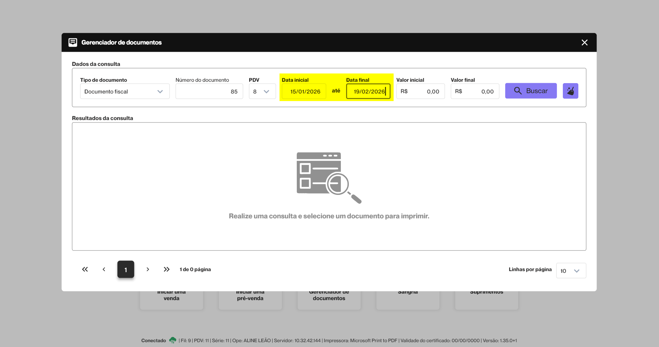Click the Número do documento field
This screenshot has height=347, width=659.
209,91
